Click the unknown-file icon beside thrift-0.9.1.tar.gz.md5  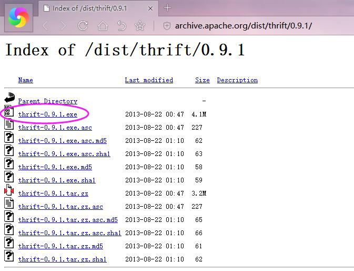point(9,243)
